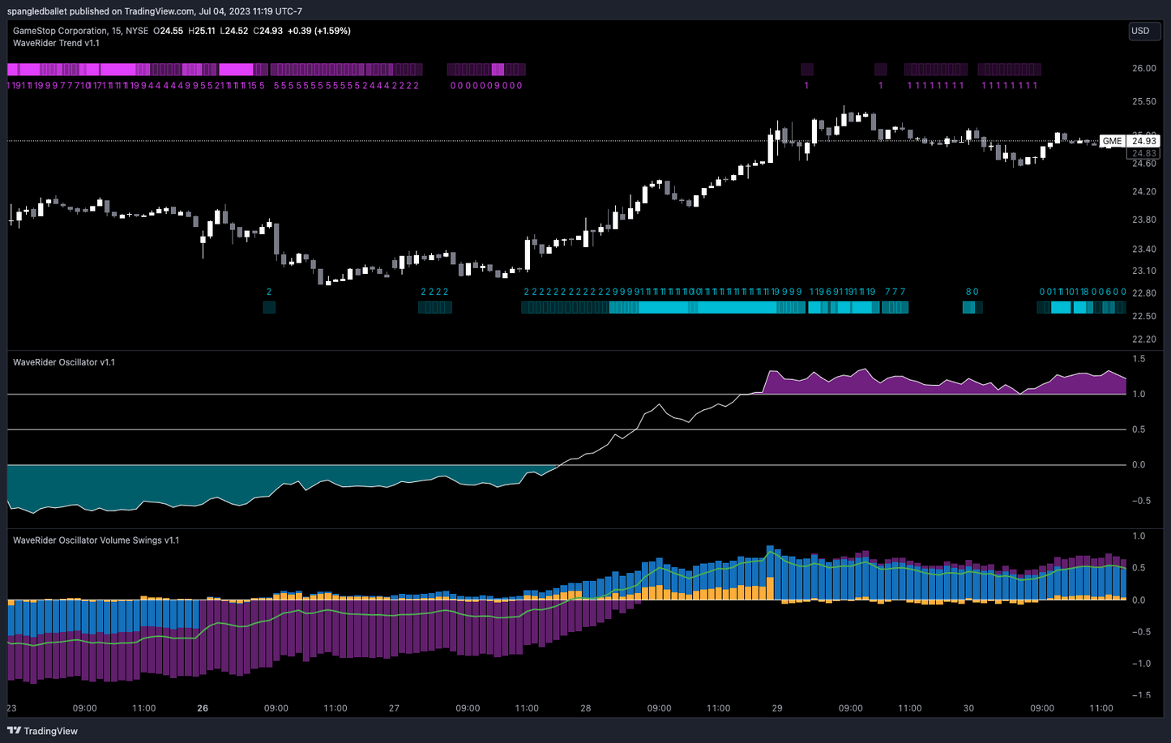Open the USD currency selector

click(1144, 32)
